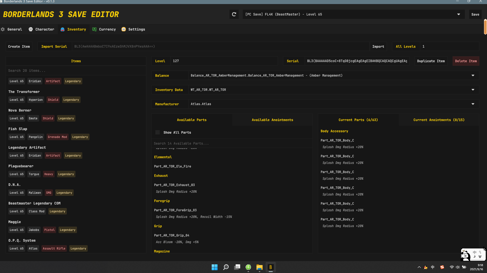Click Delete Item button
The image size is (487, 273).
tap(466, 61)
